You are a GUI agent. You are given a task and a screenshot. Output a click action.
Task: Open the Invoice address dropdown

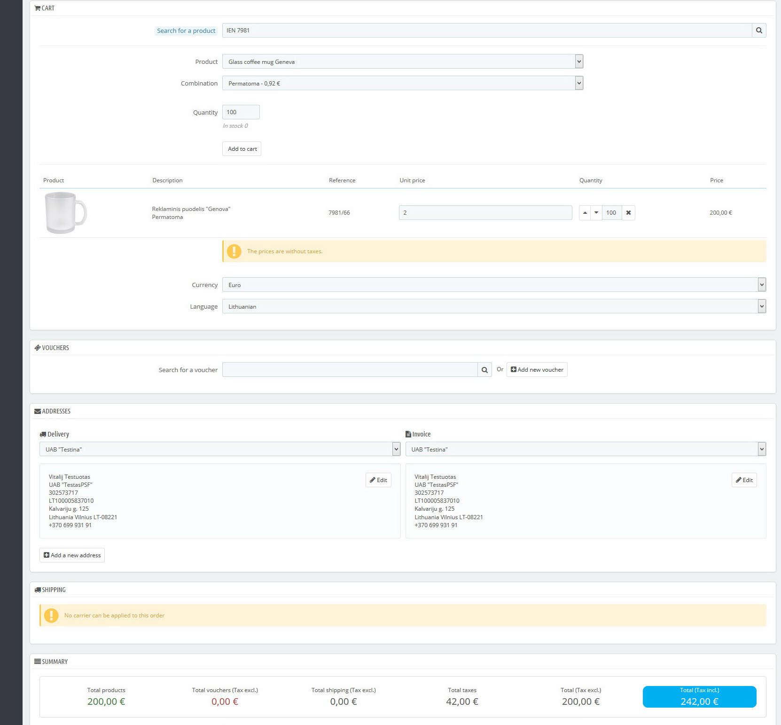586,449
